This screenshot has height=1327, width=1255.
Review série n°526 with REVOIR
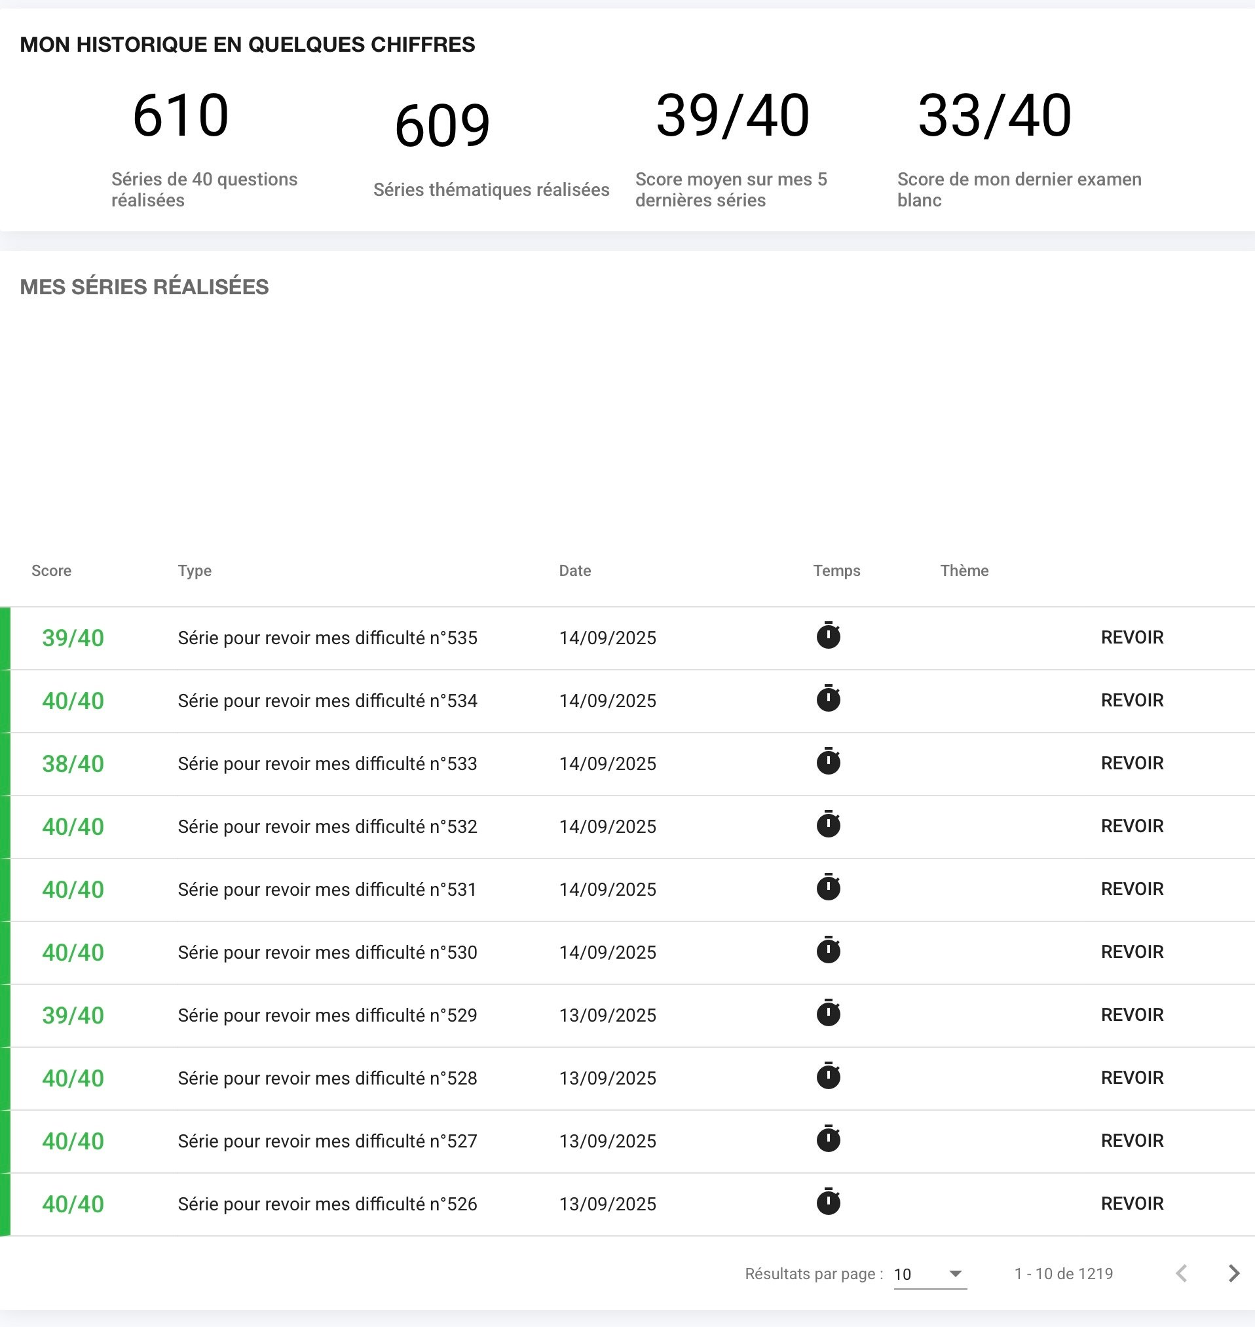pos(1132,1203)
